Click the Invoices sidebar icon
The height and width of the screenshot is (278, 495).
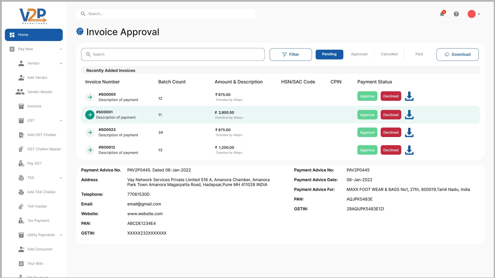[21, 106]
